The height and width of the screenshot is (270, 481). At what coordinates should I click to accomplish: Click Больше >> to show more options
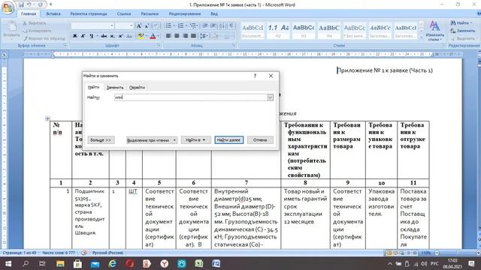pos(101,140)
